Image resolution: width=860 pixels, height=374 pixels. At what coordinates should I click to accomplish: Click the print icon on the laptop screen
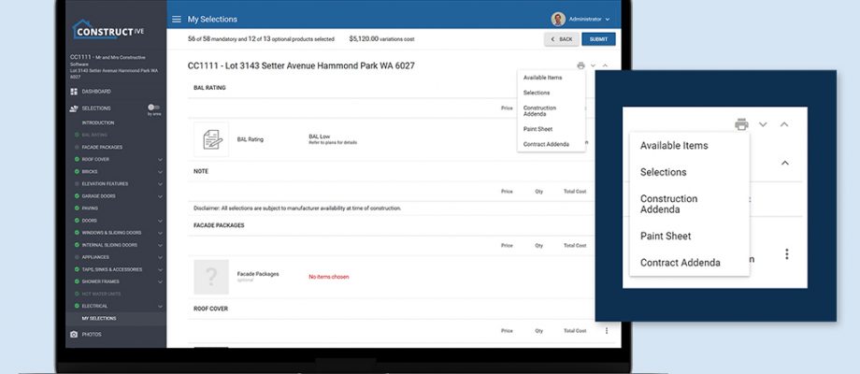point(580,65)
